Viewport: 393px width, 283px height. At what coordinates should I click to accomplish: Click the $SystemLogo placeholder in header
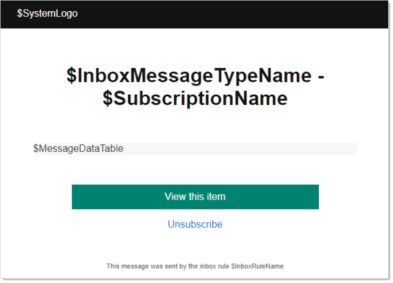(x=47, y=13)
